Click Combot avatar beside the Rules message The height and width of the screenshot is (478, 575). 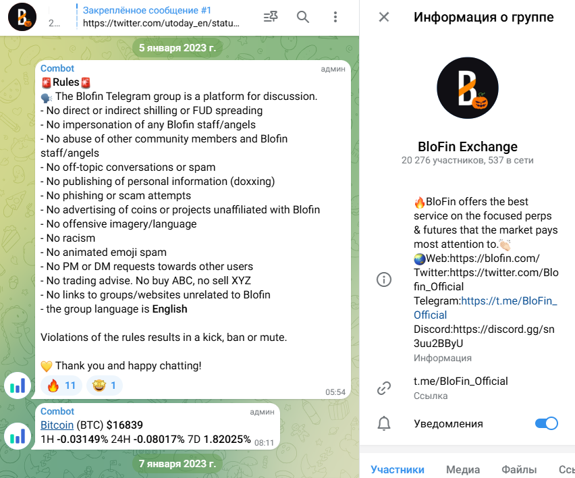click(x=18, y=385)
